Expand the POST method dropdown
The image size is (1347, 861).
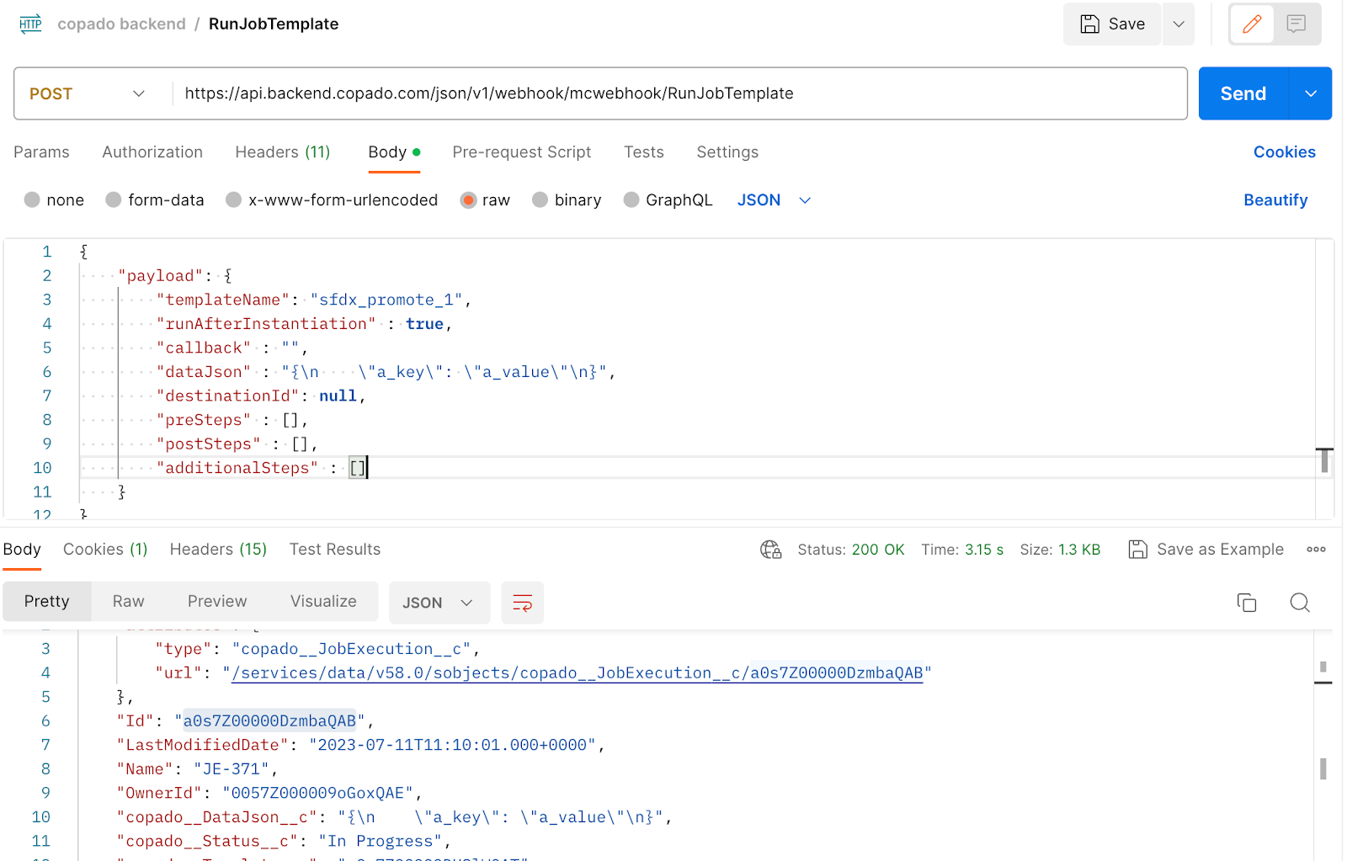click(88, 93)
